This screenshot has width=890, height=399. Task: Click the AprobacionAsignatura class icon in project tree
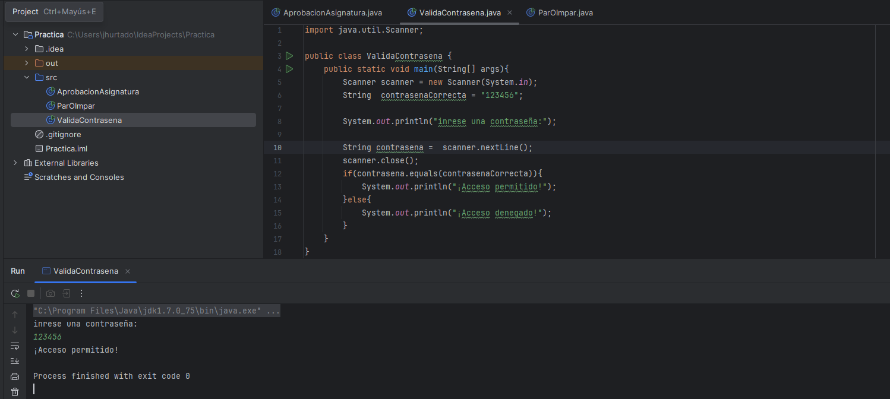(51, 91)
